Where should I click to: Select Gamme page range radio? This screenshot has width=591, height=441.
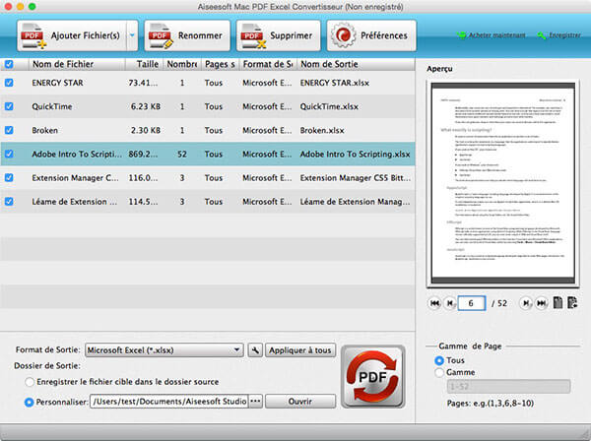click(439, 373)
